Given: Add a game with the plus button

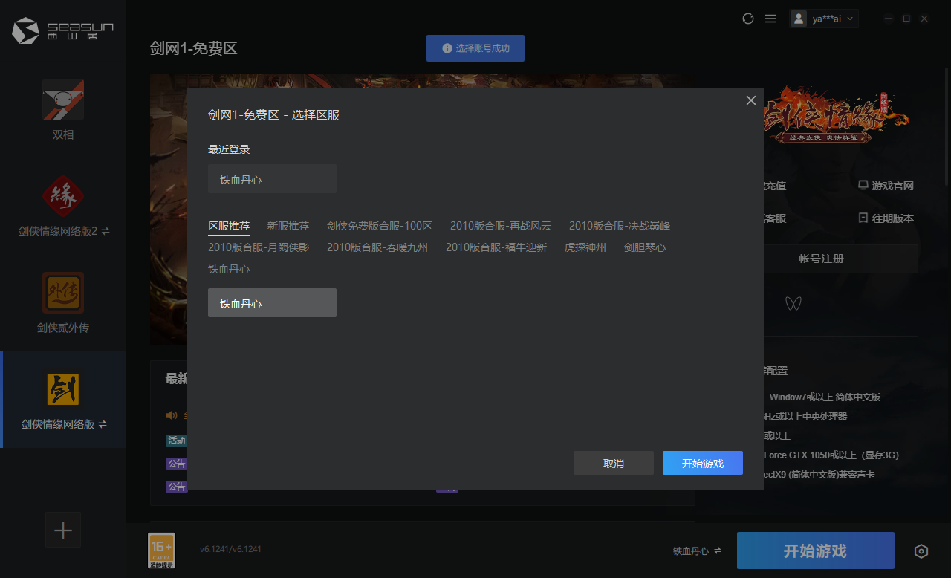Looking at the screenshot, I should (x=63, y=530).
